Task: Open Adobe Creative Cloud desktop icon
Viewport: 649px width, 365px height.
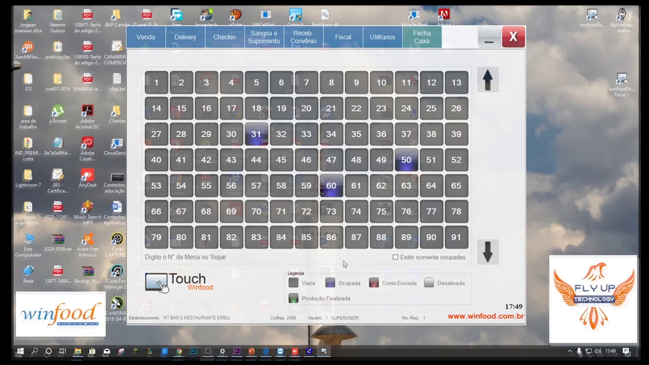Action: (x=87, y=149)
